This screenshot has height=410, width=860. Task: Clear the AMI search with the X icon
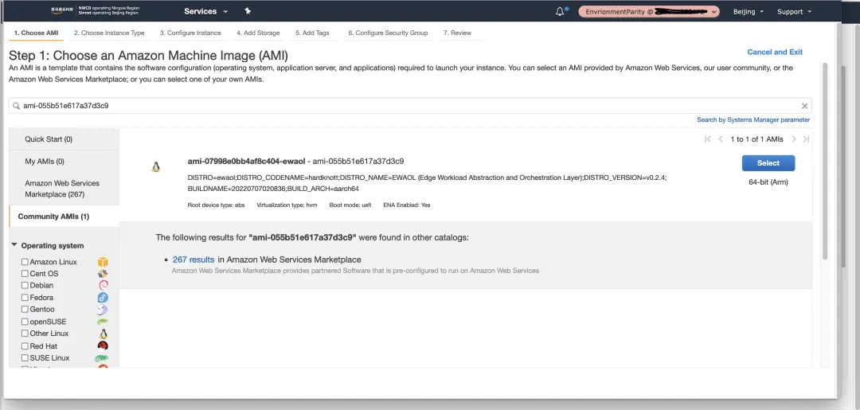point(804,106)
